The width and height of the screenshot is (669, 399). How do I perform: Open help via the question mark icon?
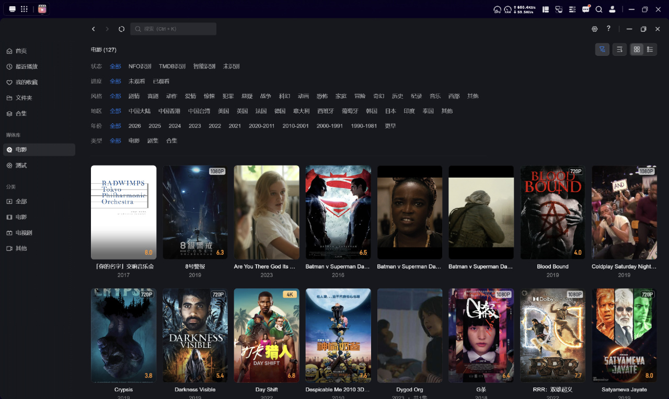[608, 29]
